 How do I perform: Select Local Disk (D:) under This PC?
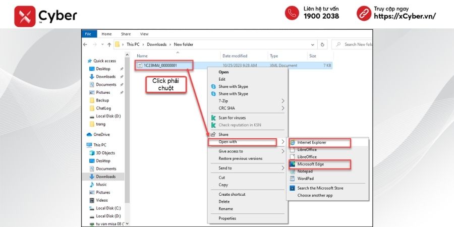[x=108, y=216]
